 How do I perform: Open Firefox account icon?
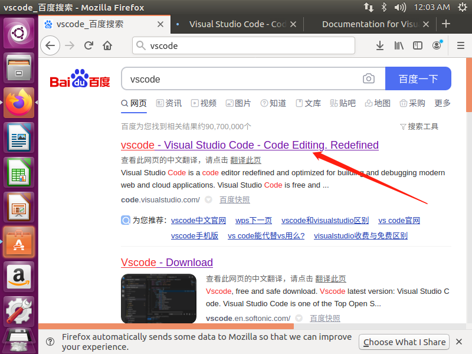click(x=437, y=45)
